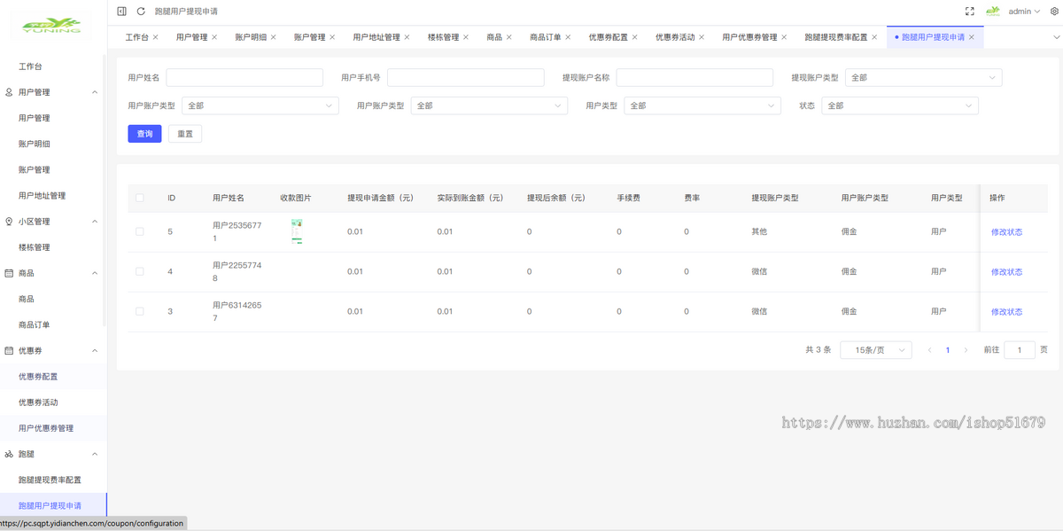Screen dimensions: 1063x531
Task: Open the settings gear icon
Action: click(x=1054, y=12)
